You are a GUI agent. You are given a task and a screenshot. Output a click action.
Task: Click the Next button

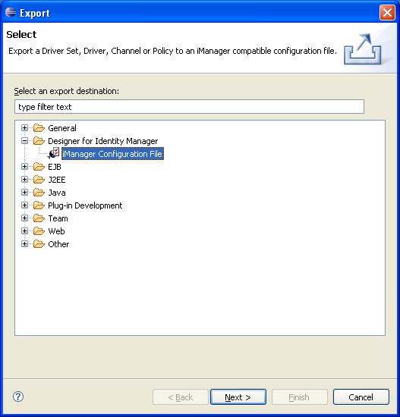click(x=238, y=397)
